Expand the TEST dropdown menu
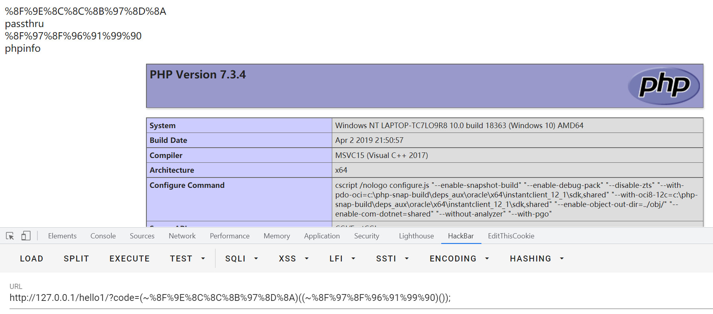The image size is (713, 314). [187, 259]
